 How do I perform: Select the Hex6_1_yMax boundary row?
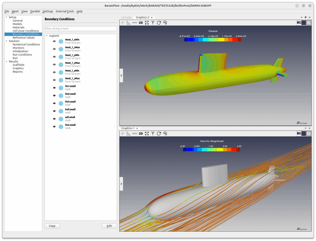(x=81, y=64)
